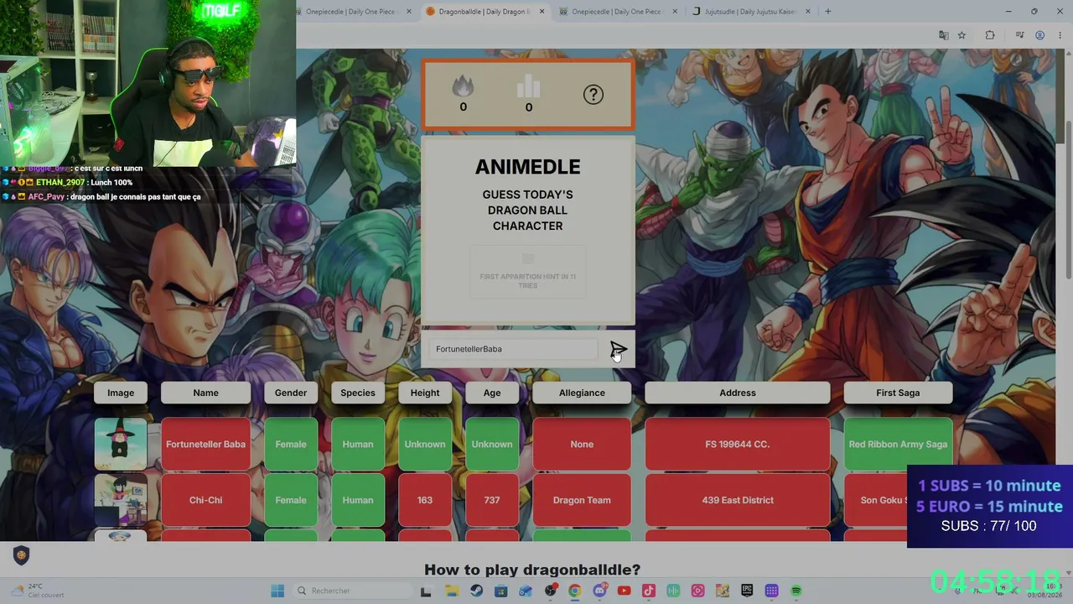Image resolution: width=1073 pixels, height=604 pixels.
Task: Open the Chrome extensions puzzle icon
Action: [990, 35]
